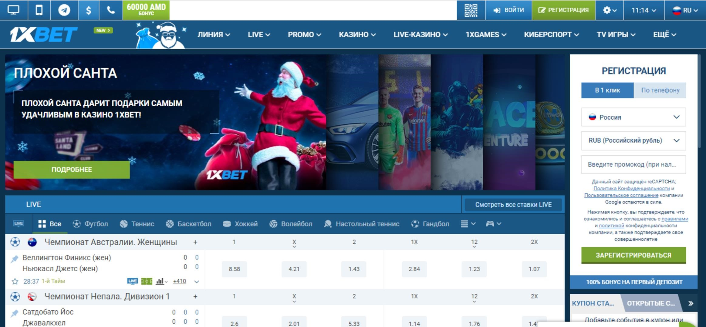Select the Хоккей tab

point(240,224)
